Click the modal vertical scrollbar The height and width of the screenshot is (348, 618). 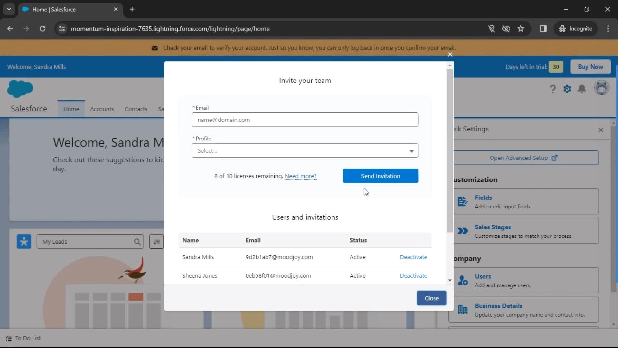pyautogui.click(x=450, y=150)
